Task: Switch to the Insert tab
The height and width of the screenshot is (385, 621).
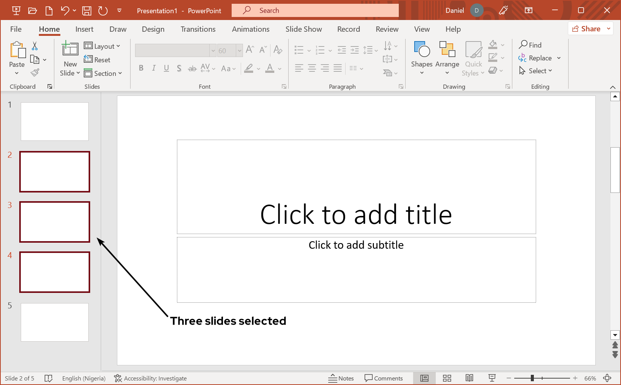Action: coord(84,29)
